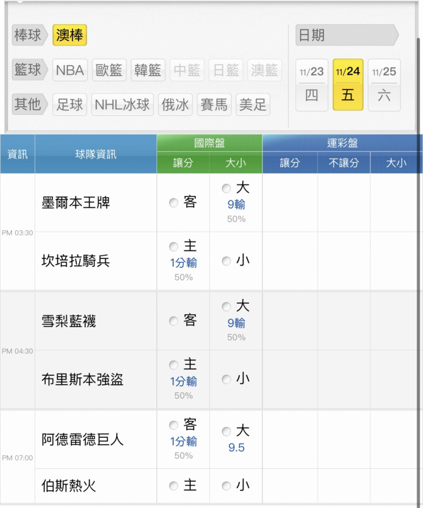This screenshot has height=508, width=423.
Task: Open the 足球 category
Action: click(70, 105)
